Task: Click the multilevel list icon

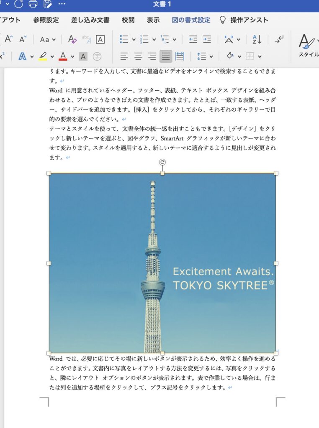Action: [x=165, y=39]
